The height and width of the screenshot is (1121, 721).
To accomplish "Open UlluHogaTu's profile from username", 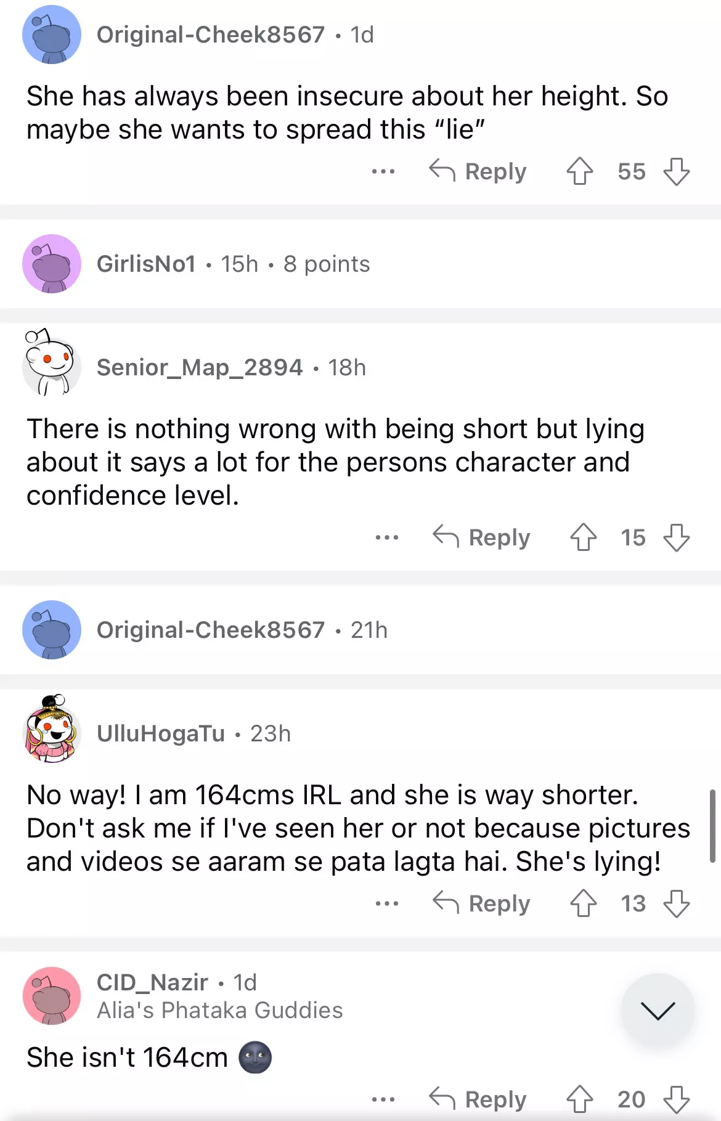I will 161,733.
